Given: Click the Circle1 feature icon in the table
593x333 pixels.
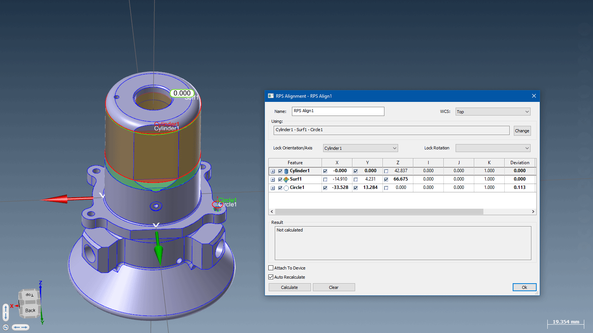Looking at the screenshot, I should [x=286, y=188].
